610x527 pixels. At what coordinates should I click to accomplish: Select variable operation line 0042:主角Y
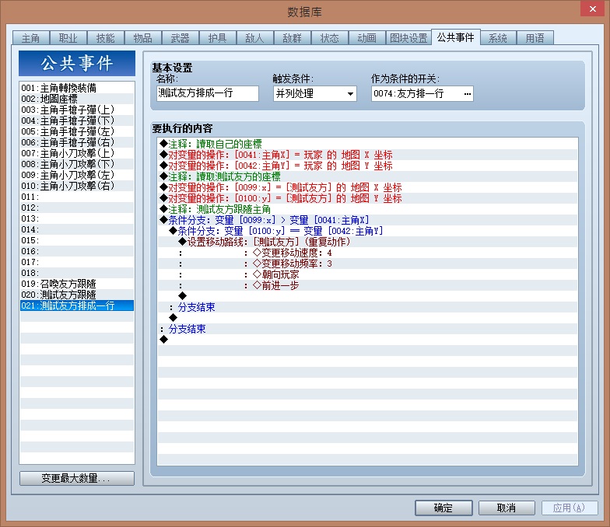coord(367,166)
